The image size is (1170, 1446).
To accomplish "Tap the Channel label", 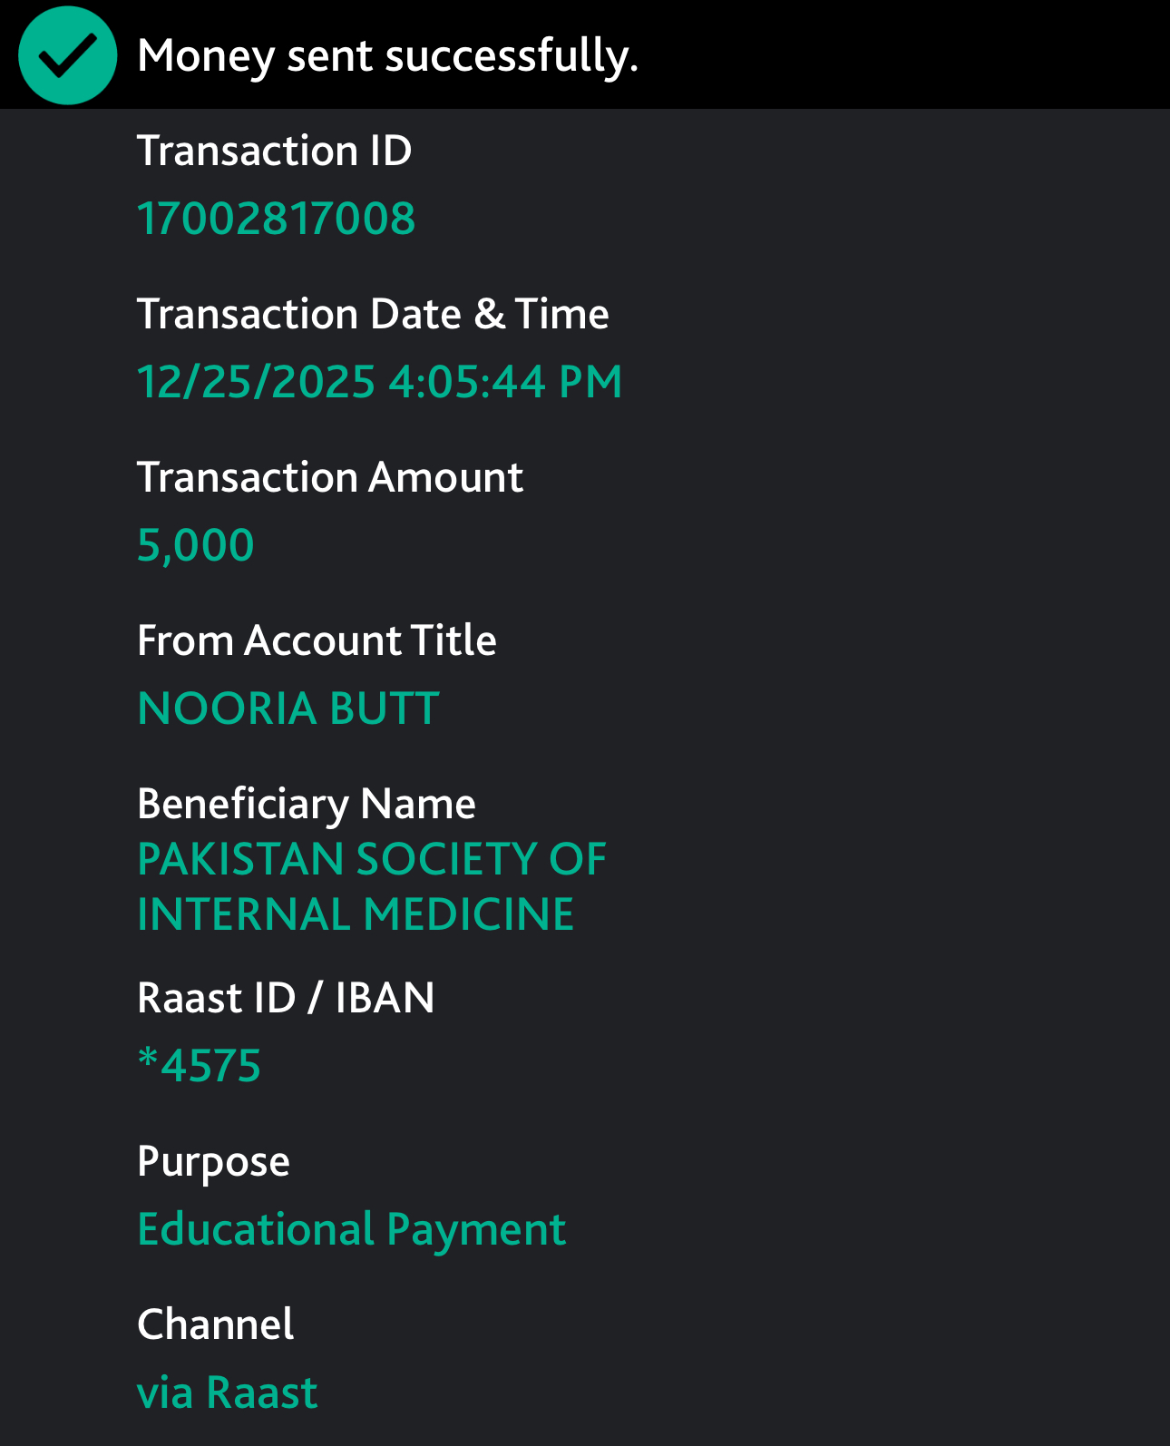I will tap(216, 1324).
